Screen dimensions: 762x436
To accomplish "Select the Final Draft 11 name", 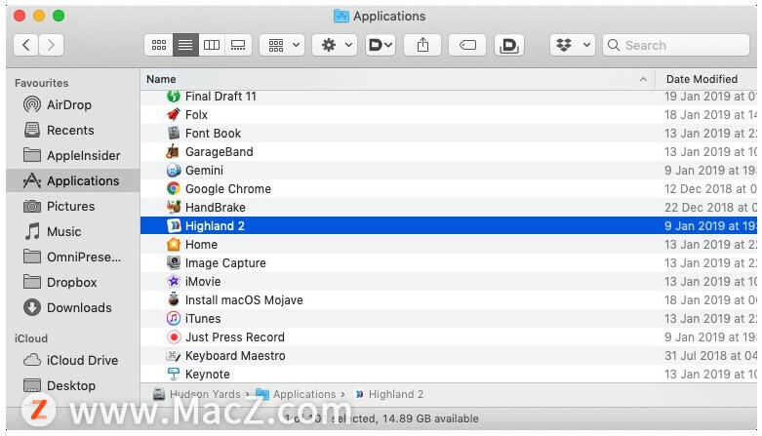I will tap(221, 97).
